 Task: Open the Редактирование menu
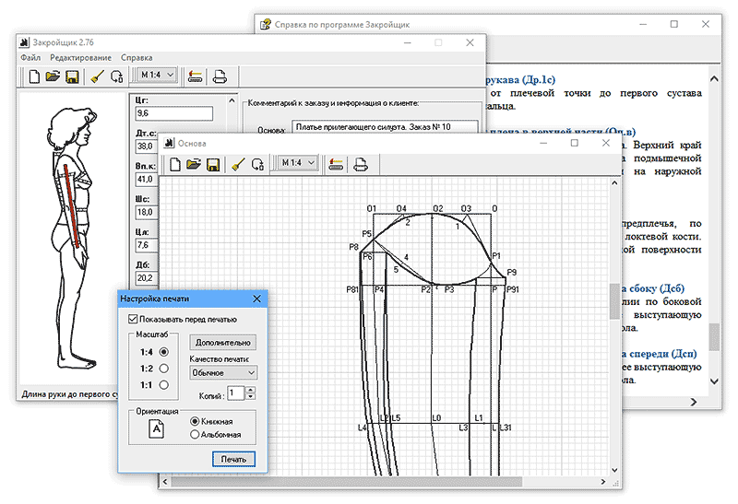point(80,58)
